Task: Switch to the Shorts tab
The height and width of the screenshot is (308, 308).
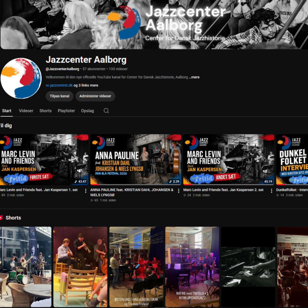Action: 45,111
